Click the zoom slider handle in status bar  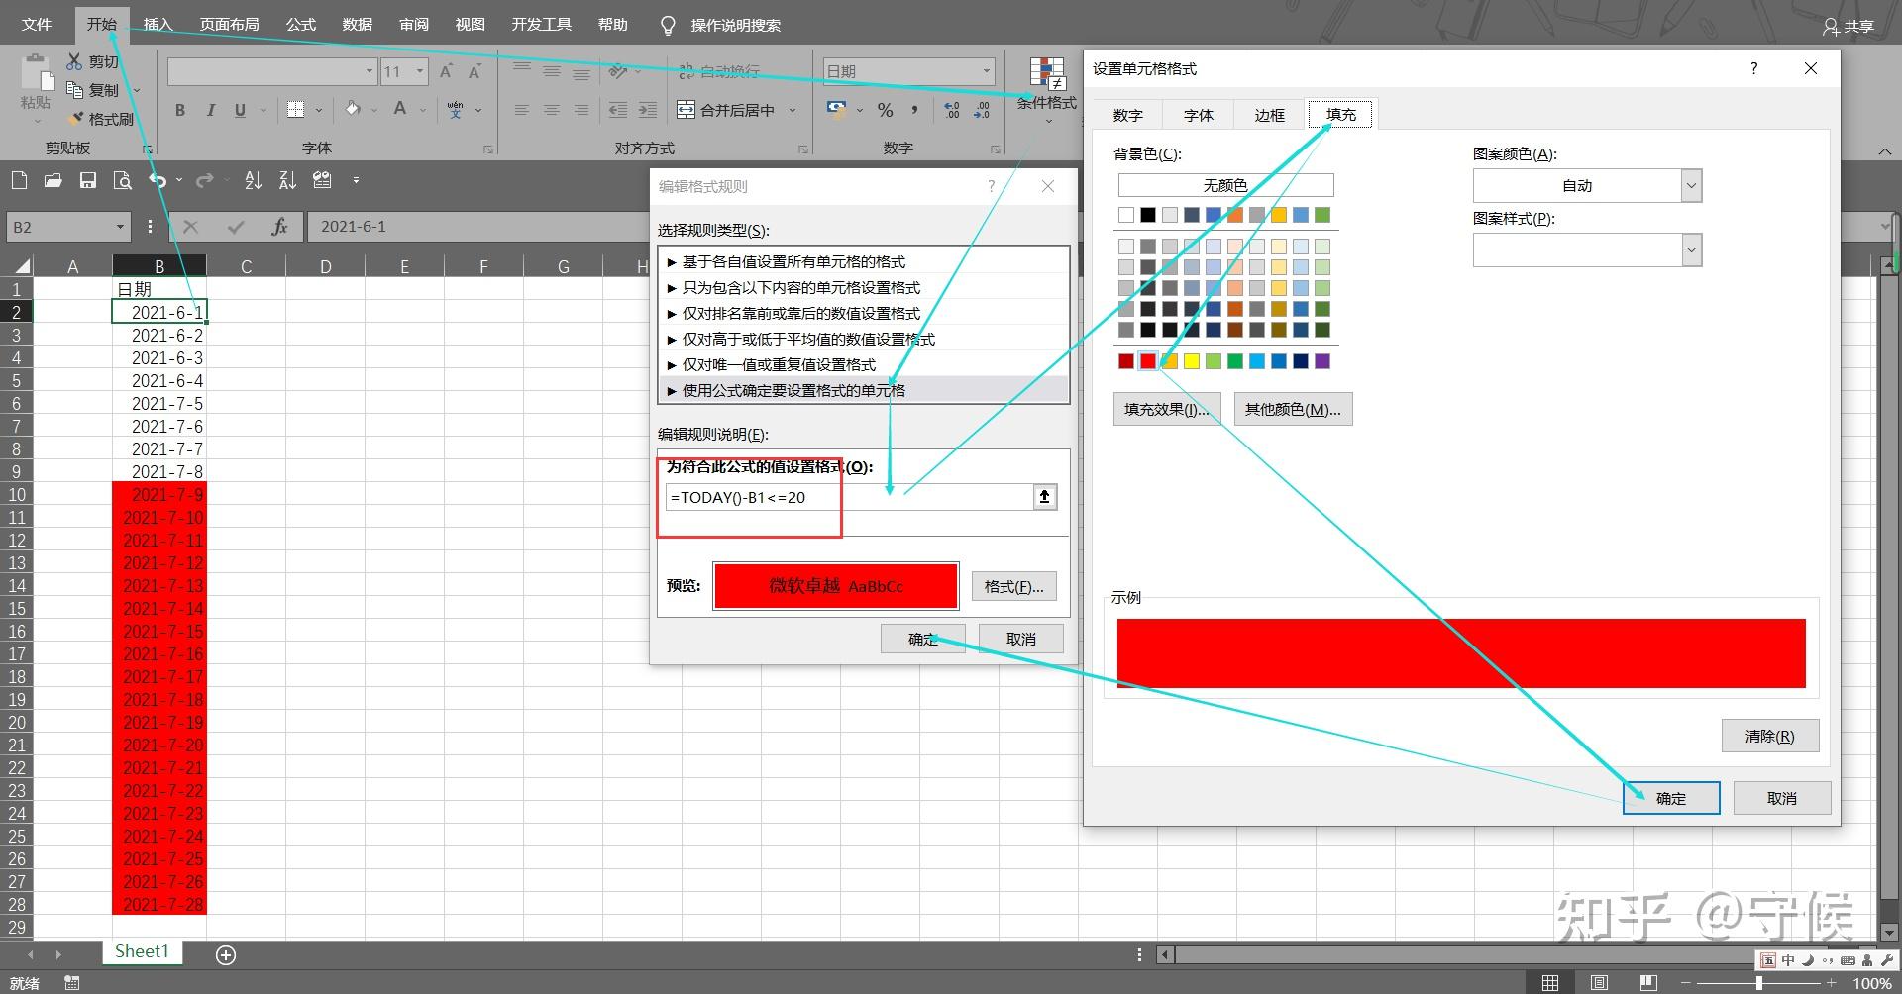[1758, 983]
